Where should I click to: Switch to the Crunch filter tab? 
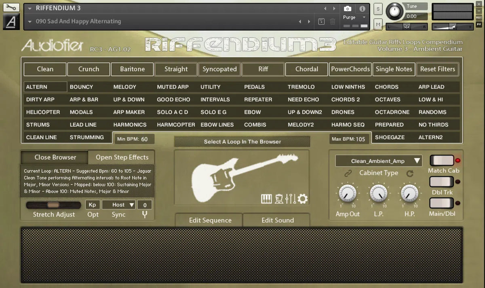coord(89,69)
